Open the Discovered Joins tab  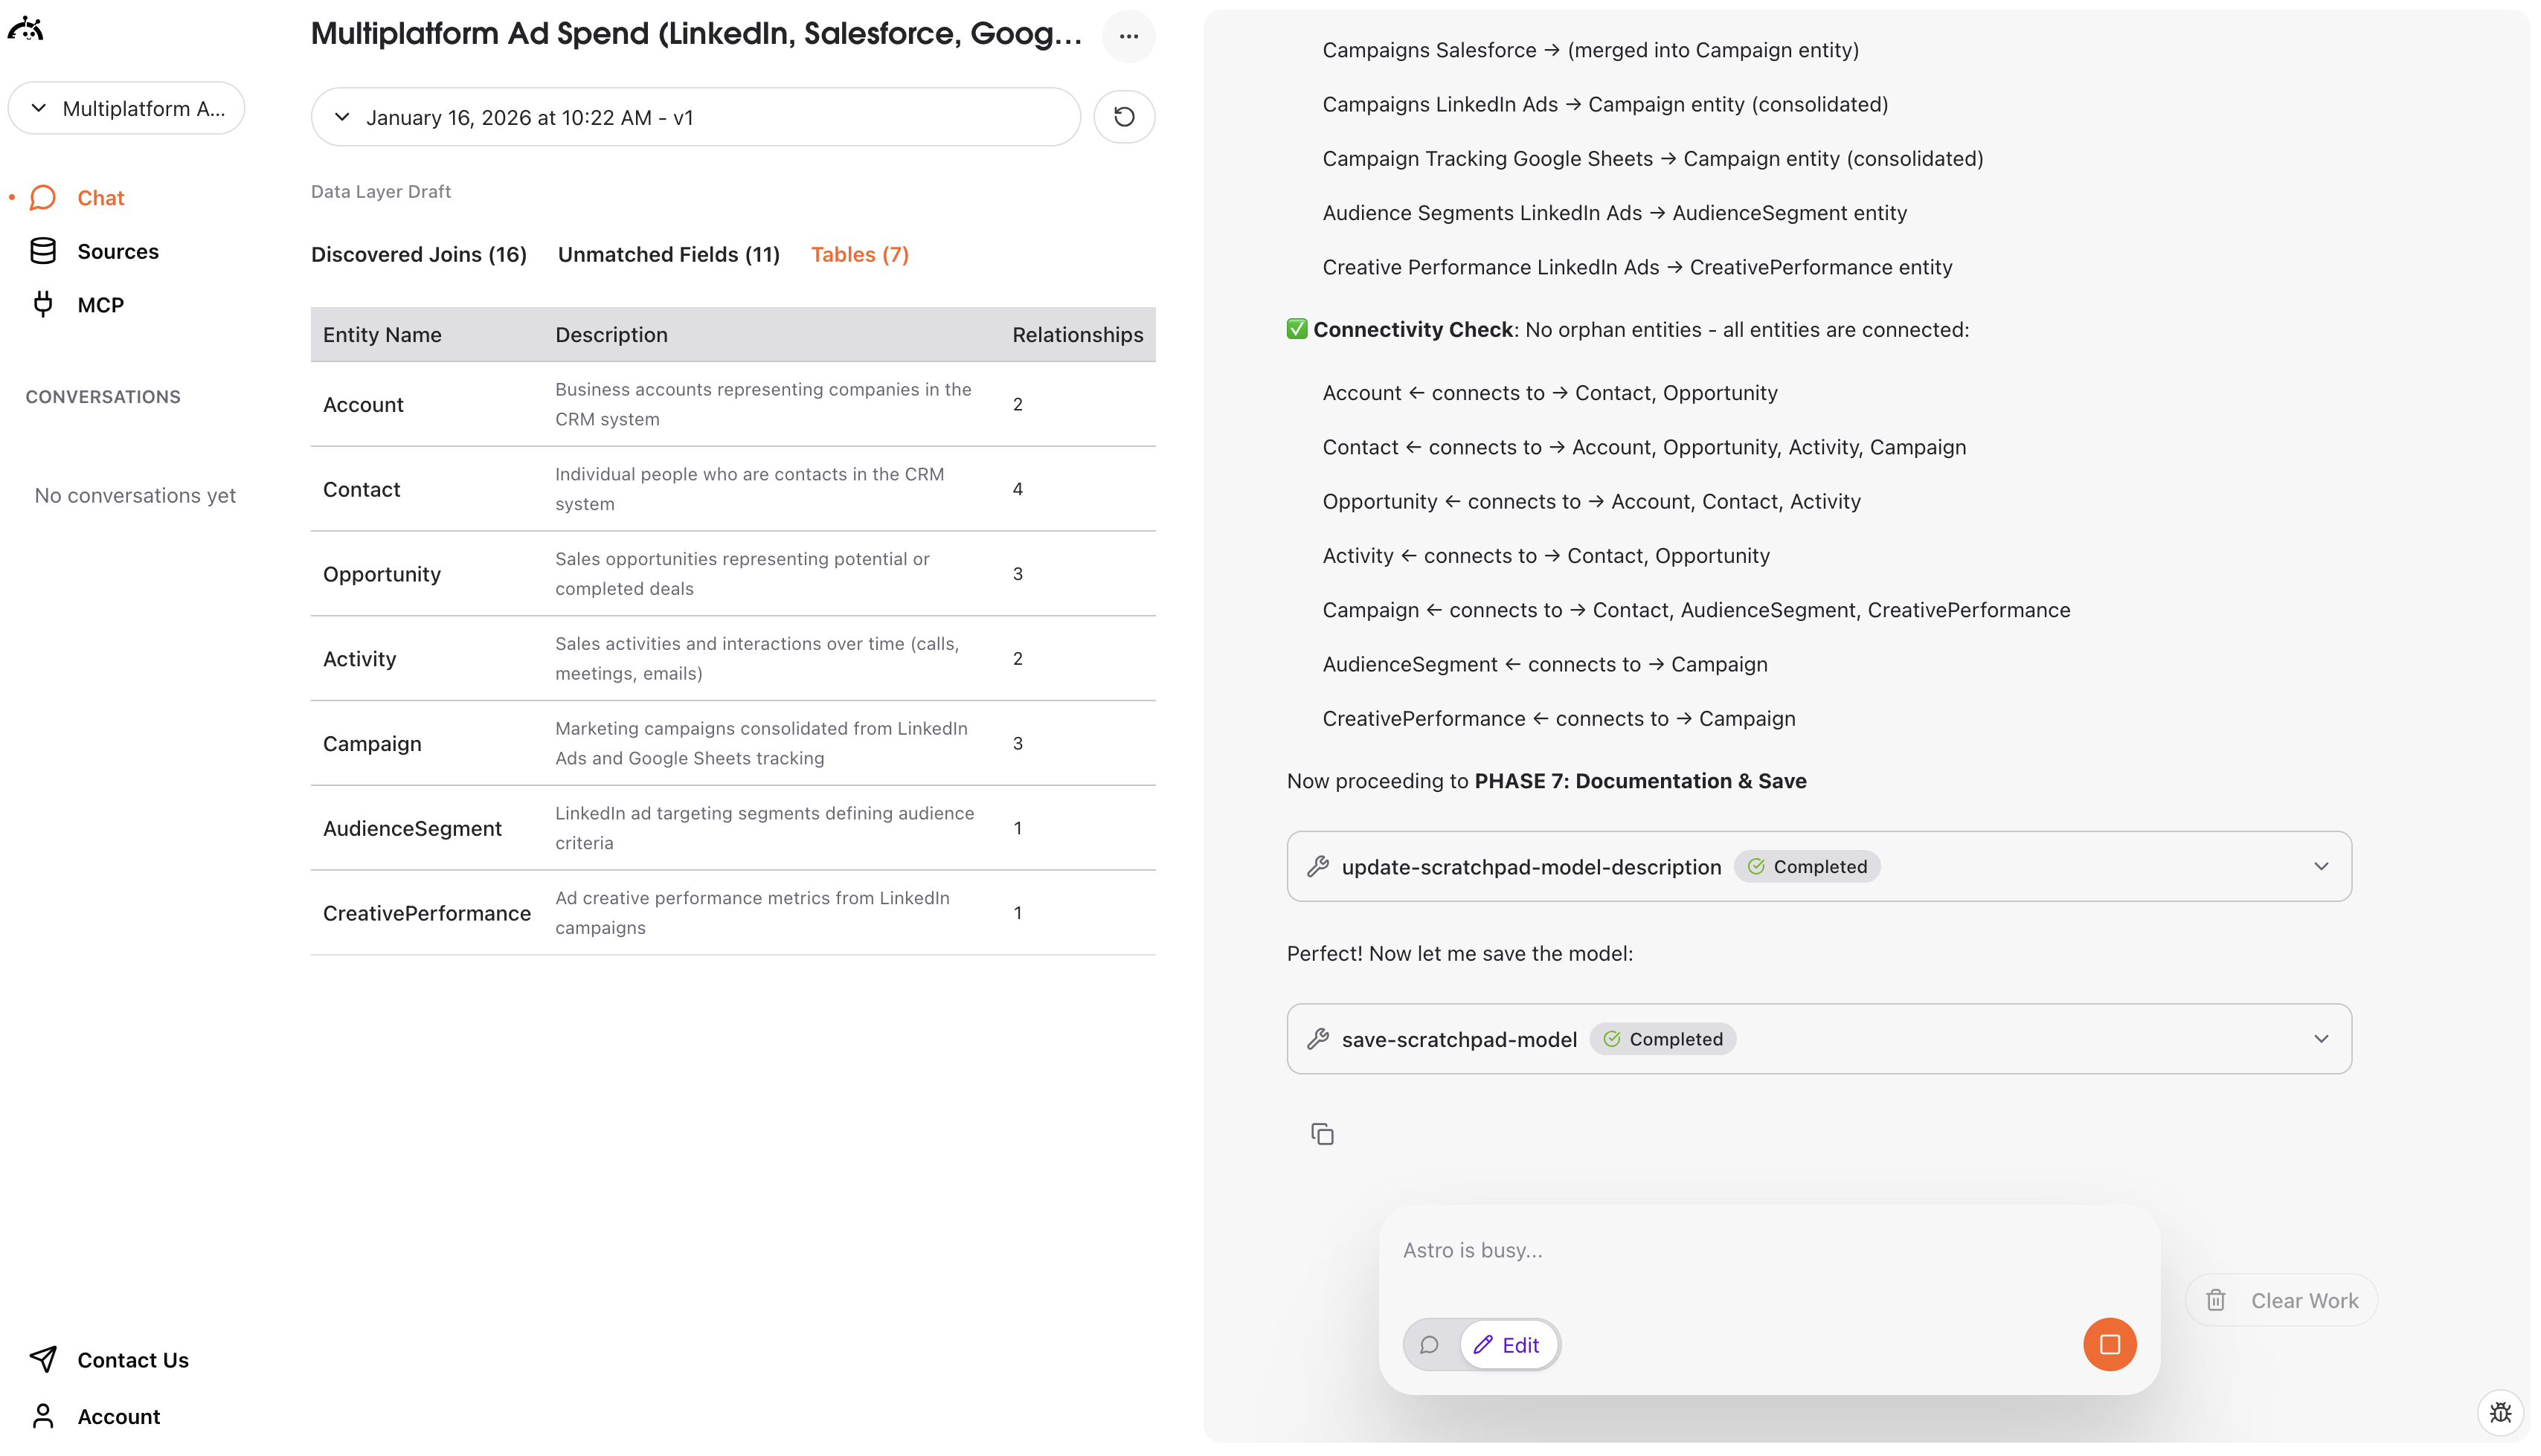418,254
